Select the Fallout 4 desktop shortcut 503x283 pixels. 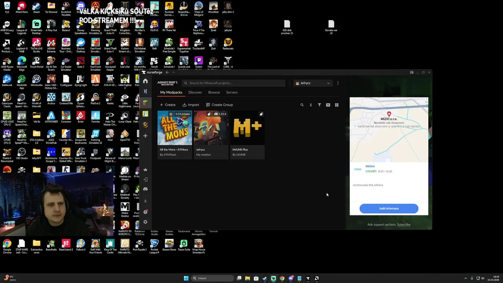81,246
